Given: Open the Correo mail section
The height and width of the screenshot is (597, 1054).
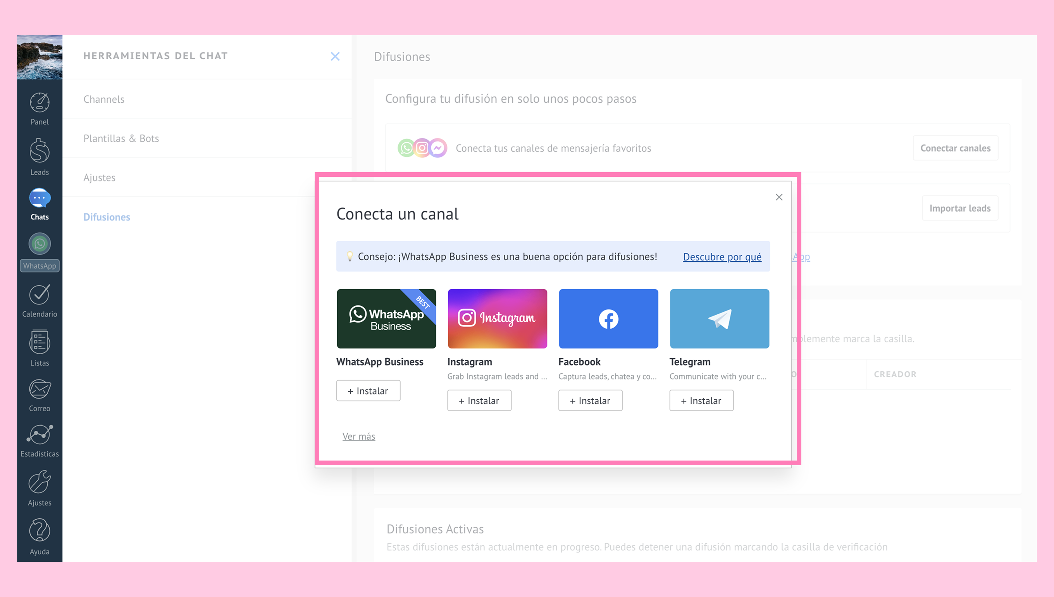Looking at the screenshot, I should pyautogui.click(x=40, y=395).
